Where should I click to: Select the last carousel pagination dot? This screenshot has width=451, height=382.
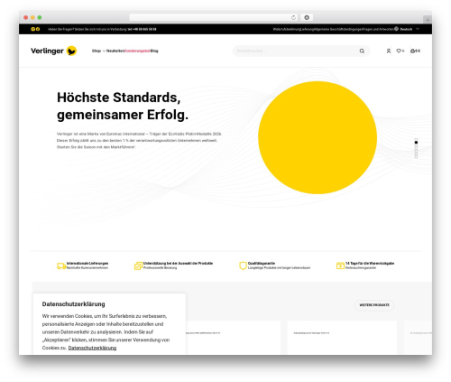pos(416,156)
